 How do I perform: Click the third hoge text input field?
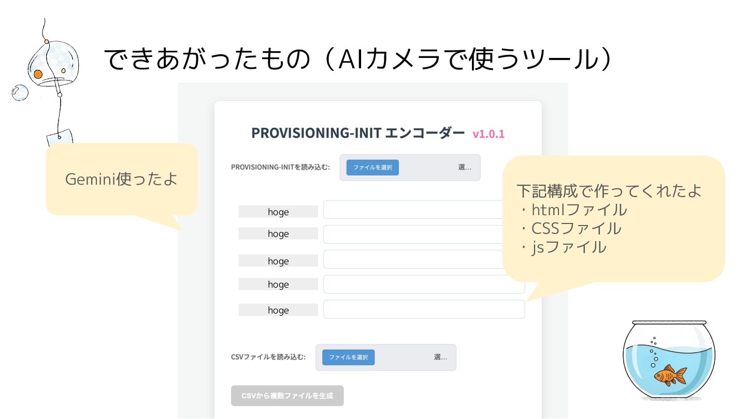(x=424, y=259)
